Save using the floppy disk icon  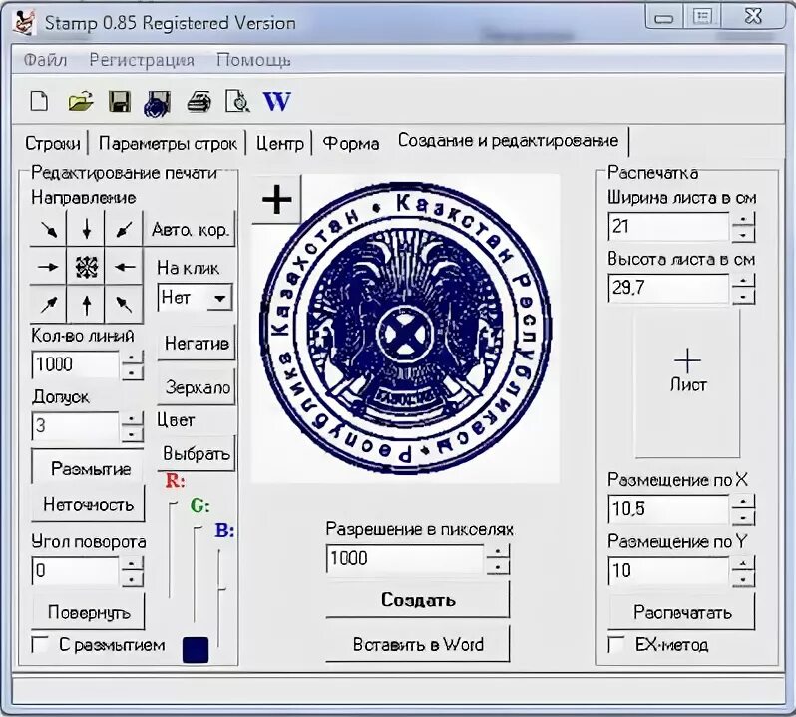pos(120,101)
